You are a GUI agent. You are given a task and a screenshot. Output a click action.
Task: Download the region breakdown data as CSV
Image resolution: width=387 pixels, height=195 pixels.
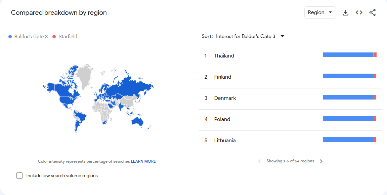tap(345, 13)
